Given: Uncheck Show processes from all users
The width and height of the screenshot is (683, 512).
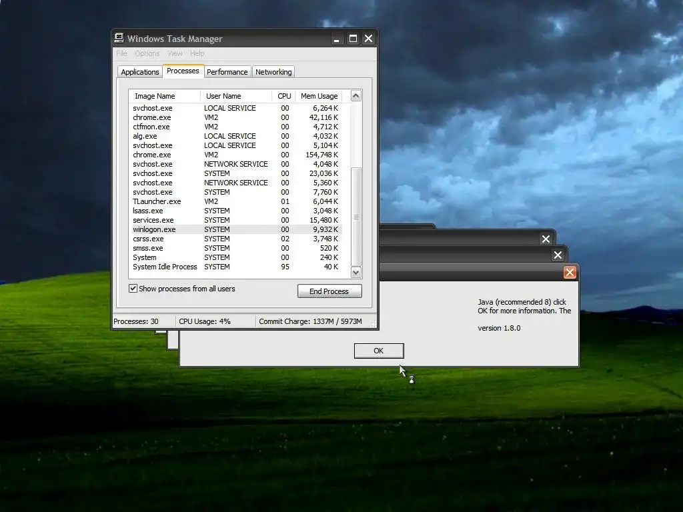Looking at the screenshot, I should (x=133, y=288).
